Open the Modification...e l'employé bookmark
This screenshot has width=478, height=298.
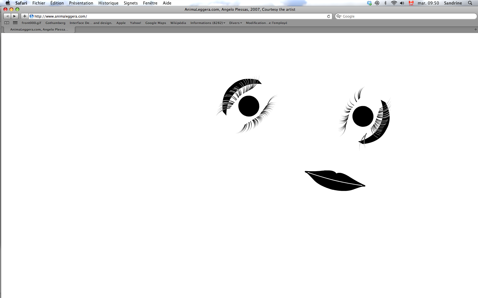click(x=267, y=23)
